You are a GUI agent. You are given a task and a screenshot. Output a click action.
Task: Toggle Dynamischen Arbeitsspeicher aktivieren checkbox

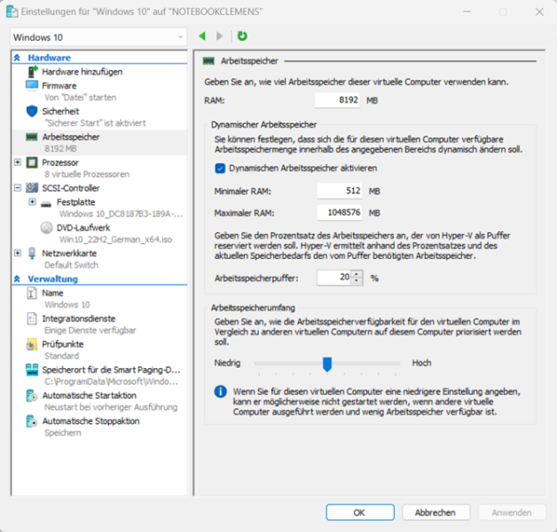[220, 168]
